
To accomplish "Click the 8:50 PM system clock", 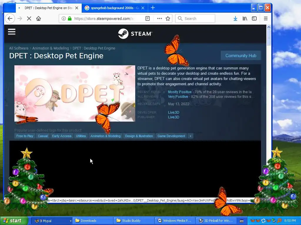I will [290, 221].
